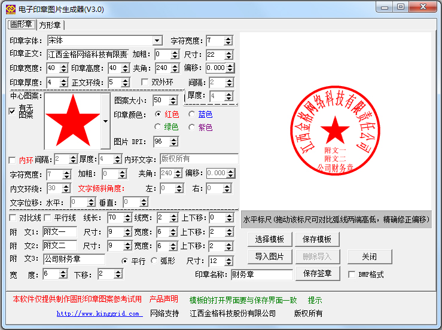Click the 关闭 button
442x330 pixels.
click(x=370, y=256)
